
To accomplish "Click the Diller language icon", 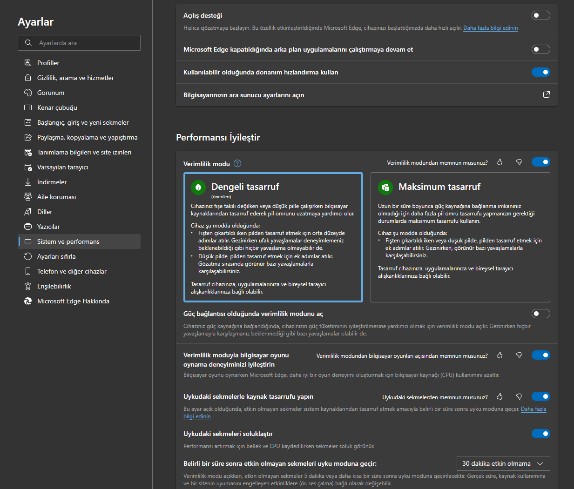I will click(x=28, y=212).
